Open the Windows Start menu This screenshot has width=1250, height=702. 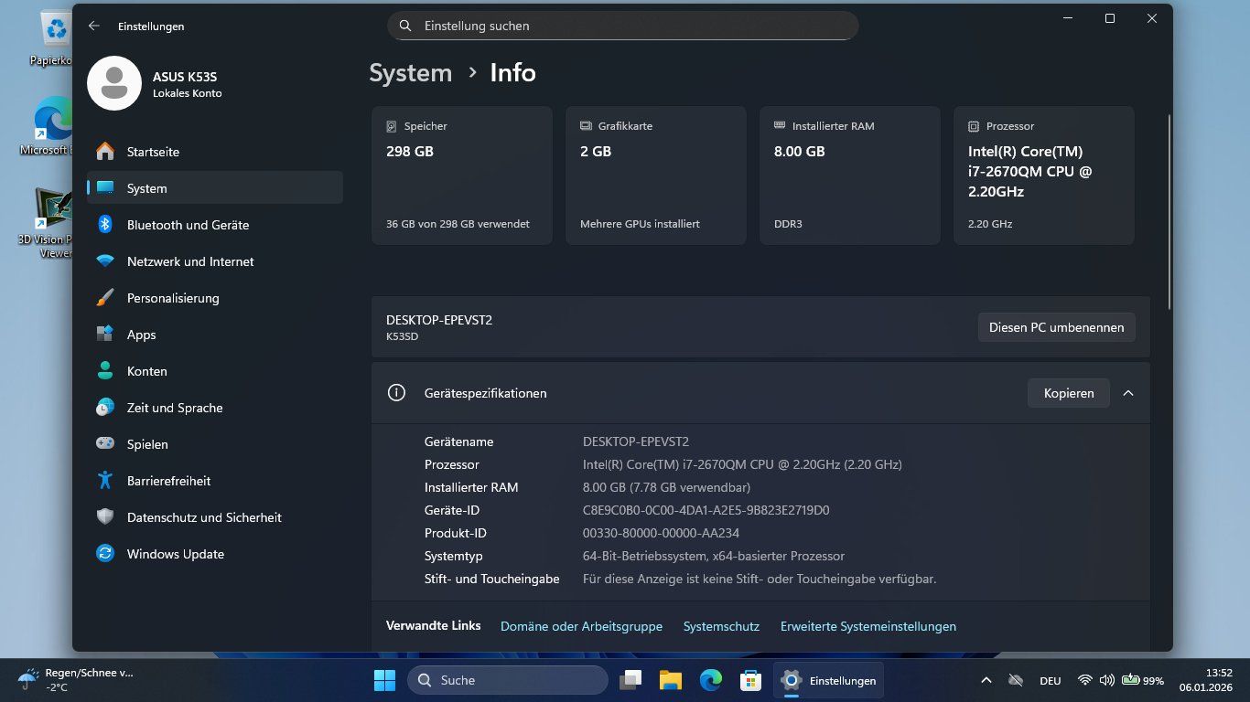(x=384, y=680)
